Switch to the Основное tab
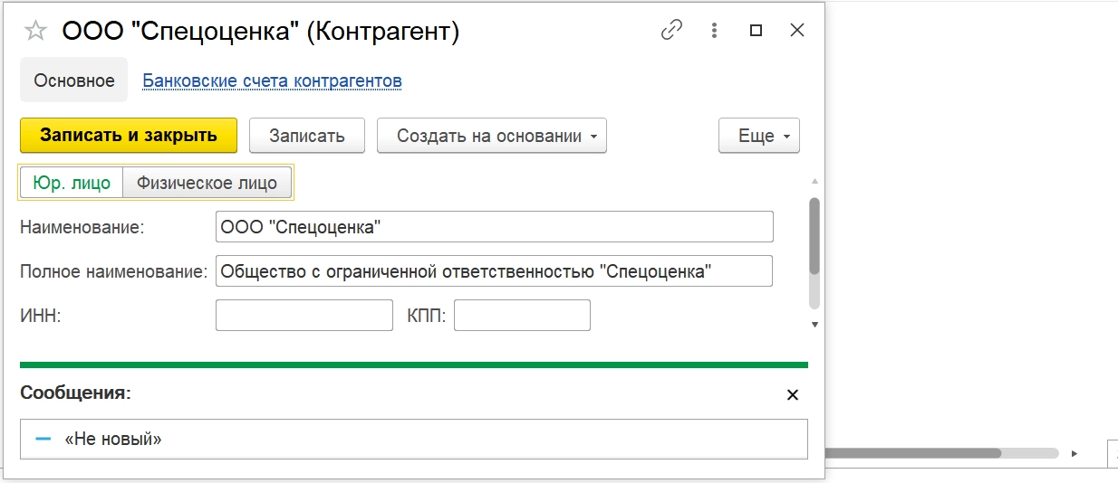 pyautogui.click(x=74, y=80)
